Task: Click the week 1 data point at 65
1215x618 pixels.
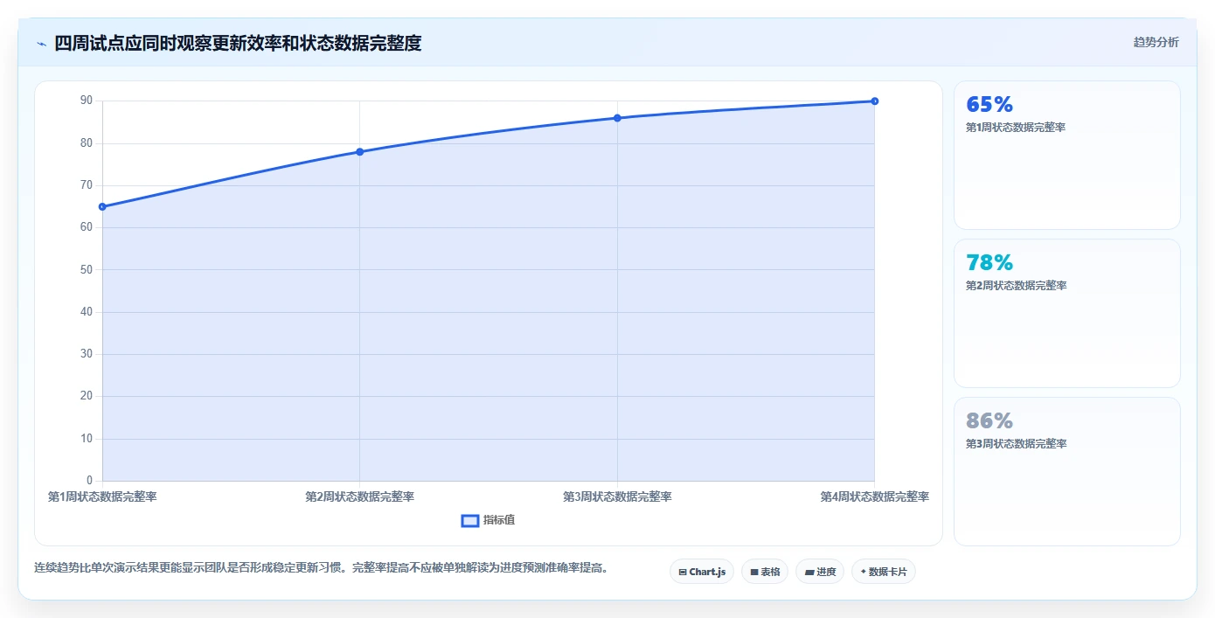Action: [x=102, y=207]
